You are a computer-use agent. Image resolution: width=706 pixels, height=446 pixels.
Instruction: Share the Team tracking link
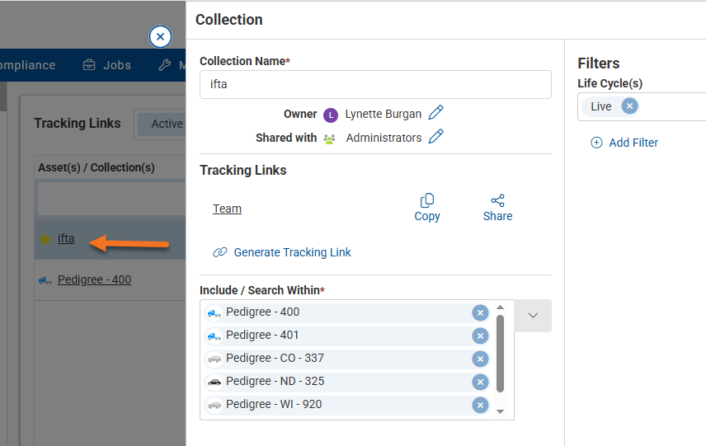pos(497,208)
